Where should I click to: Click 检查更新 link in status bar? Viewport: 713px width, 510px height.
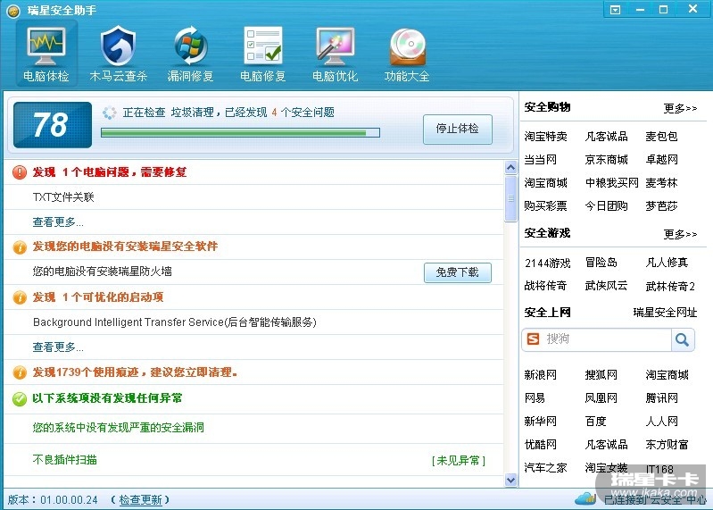click(140, 500)
